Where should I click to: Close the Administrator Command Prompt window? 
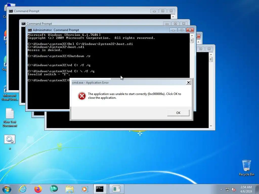click(x=190, y=30)
